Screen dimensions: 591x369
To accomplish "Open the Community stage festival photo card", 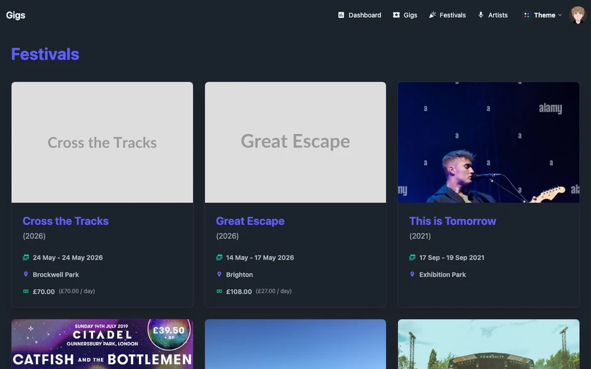I will coord(488,344).
